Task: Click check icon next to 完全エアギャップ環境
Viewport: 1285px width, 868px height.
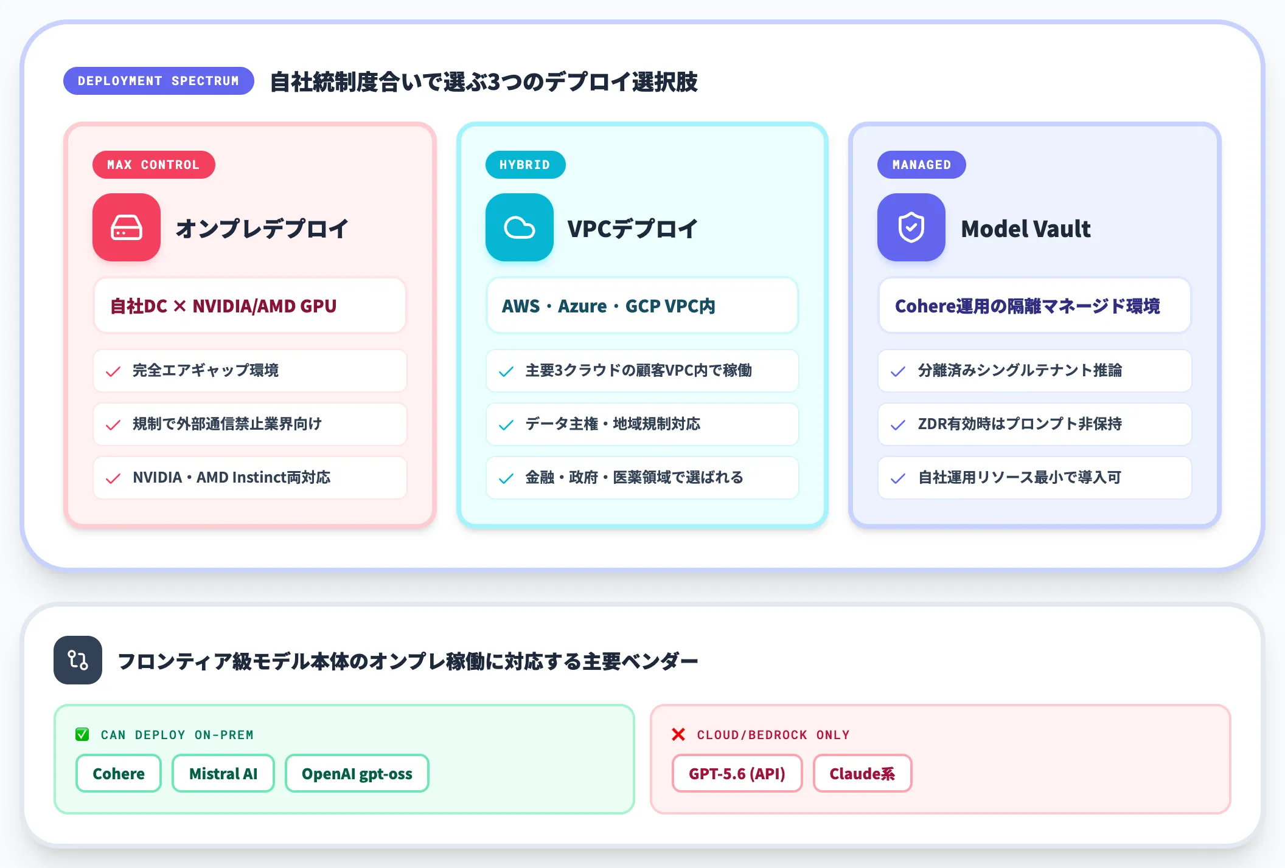Action: coord(113,371)
